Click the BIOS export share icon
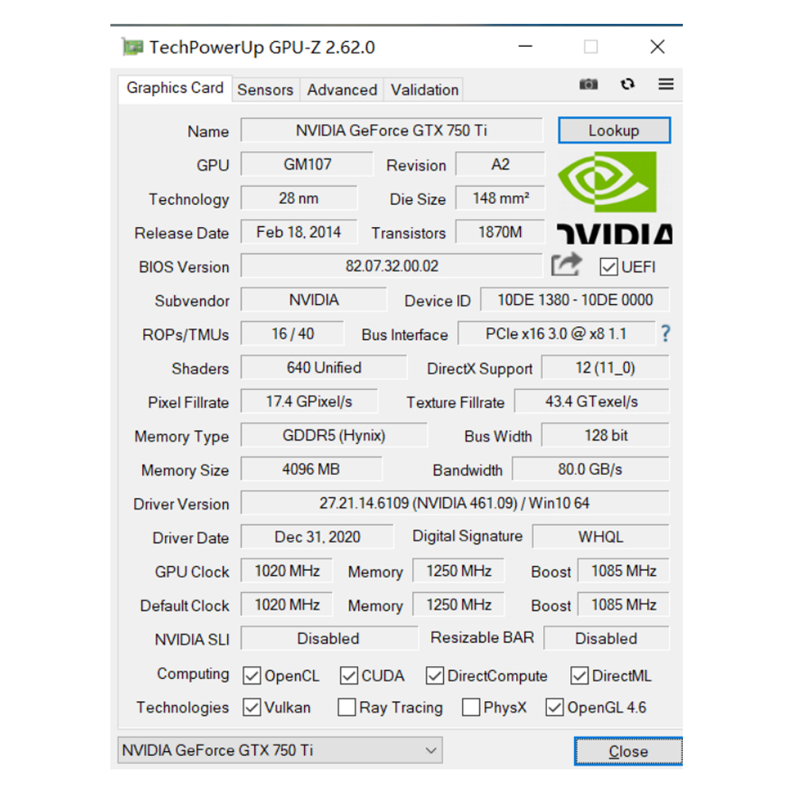 click(566, 264)
